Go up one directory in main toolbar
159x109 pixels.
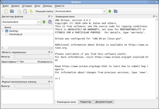click(110, 11)
